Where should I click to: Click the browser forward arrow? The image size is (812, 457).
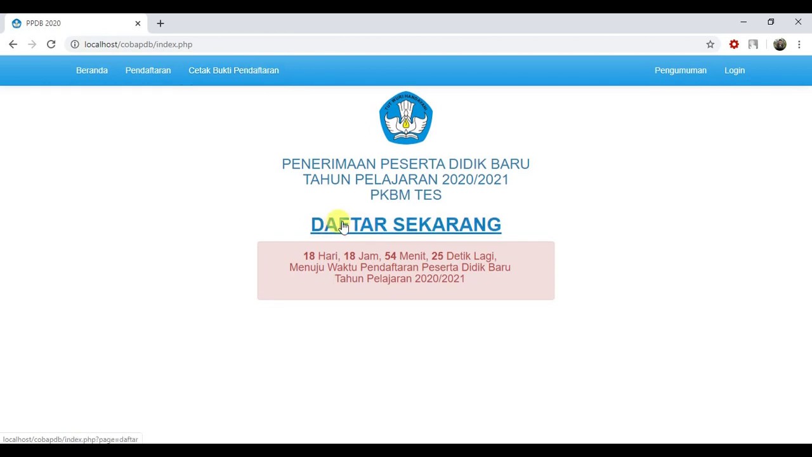pyautogui.click(x=32, y=44)
